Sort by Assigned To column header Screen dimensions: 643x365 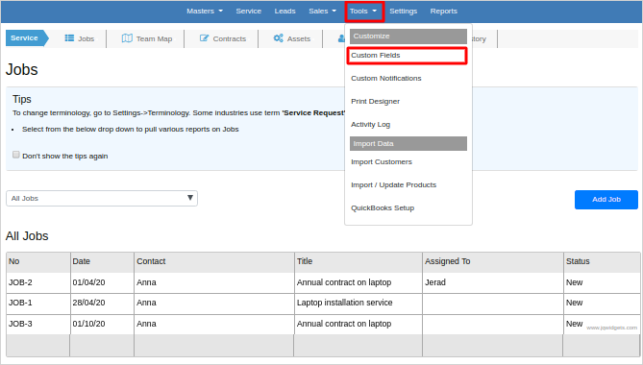click(x=493, y=261)
